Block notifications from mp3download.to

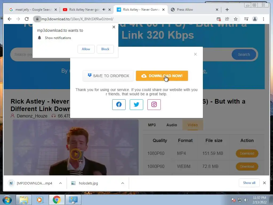[x=105, y=49]
